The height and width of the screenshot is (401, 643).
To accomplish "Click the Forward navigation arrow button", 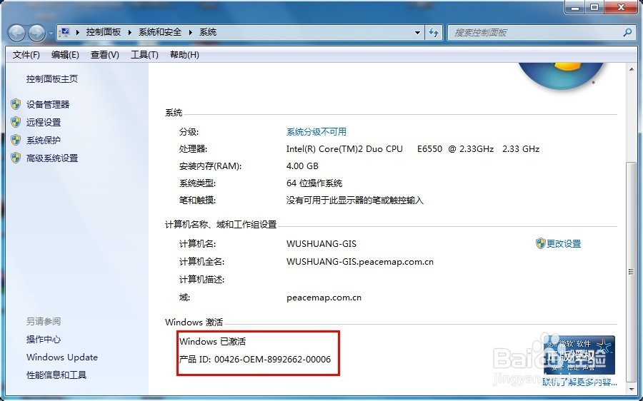I will [36, 33].
